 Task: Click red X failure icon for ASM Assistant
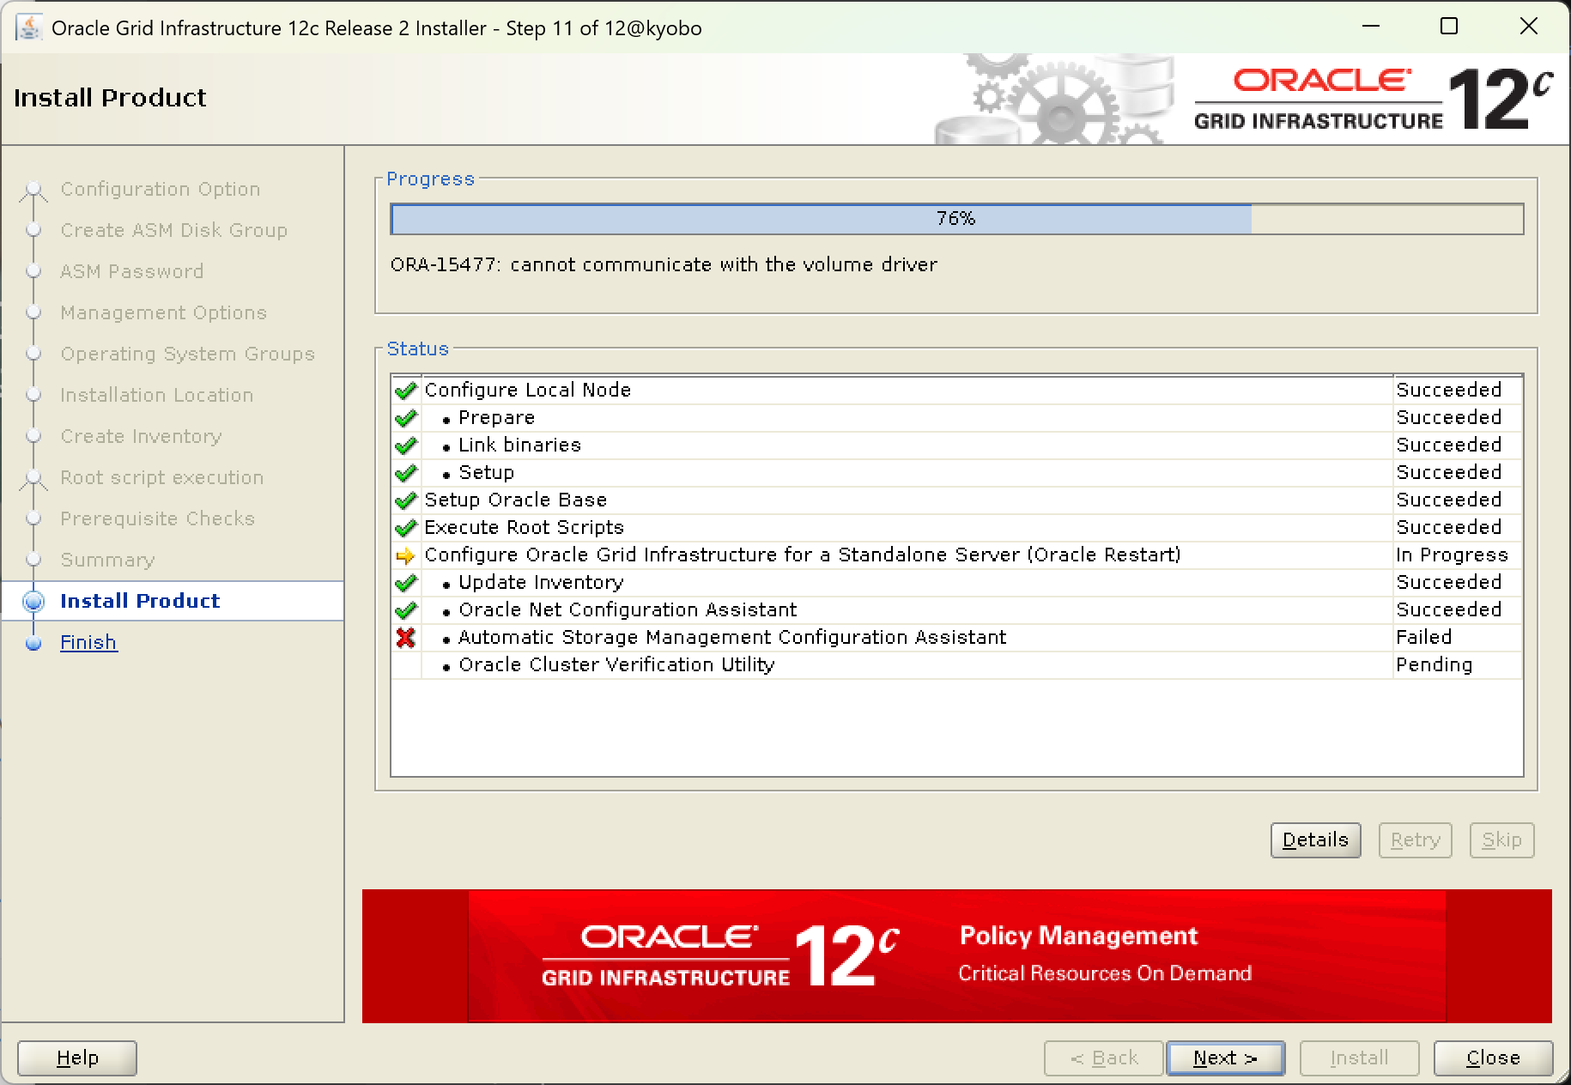click(x=405, y=637)
